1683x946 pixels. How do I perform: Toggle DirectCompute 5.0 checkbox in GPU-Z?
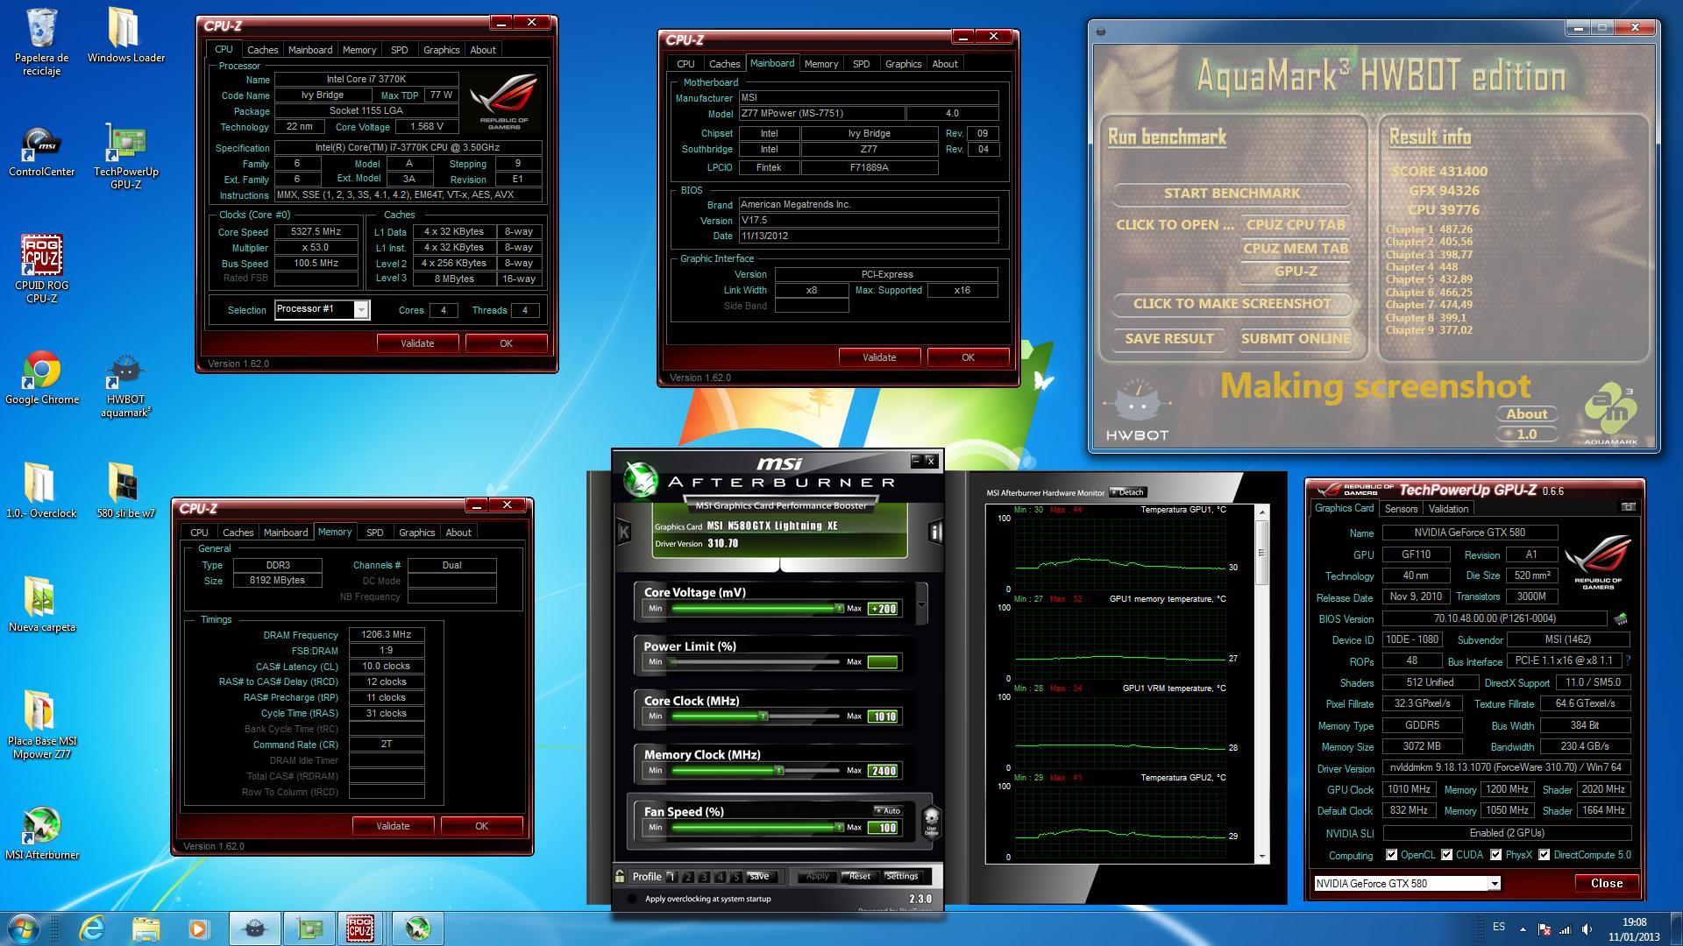[1544, 855]
